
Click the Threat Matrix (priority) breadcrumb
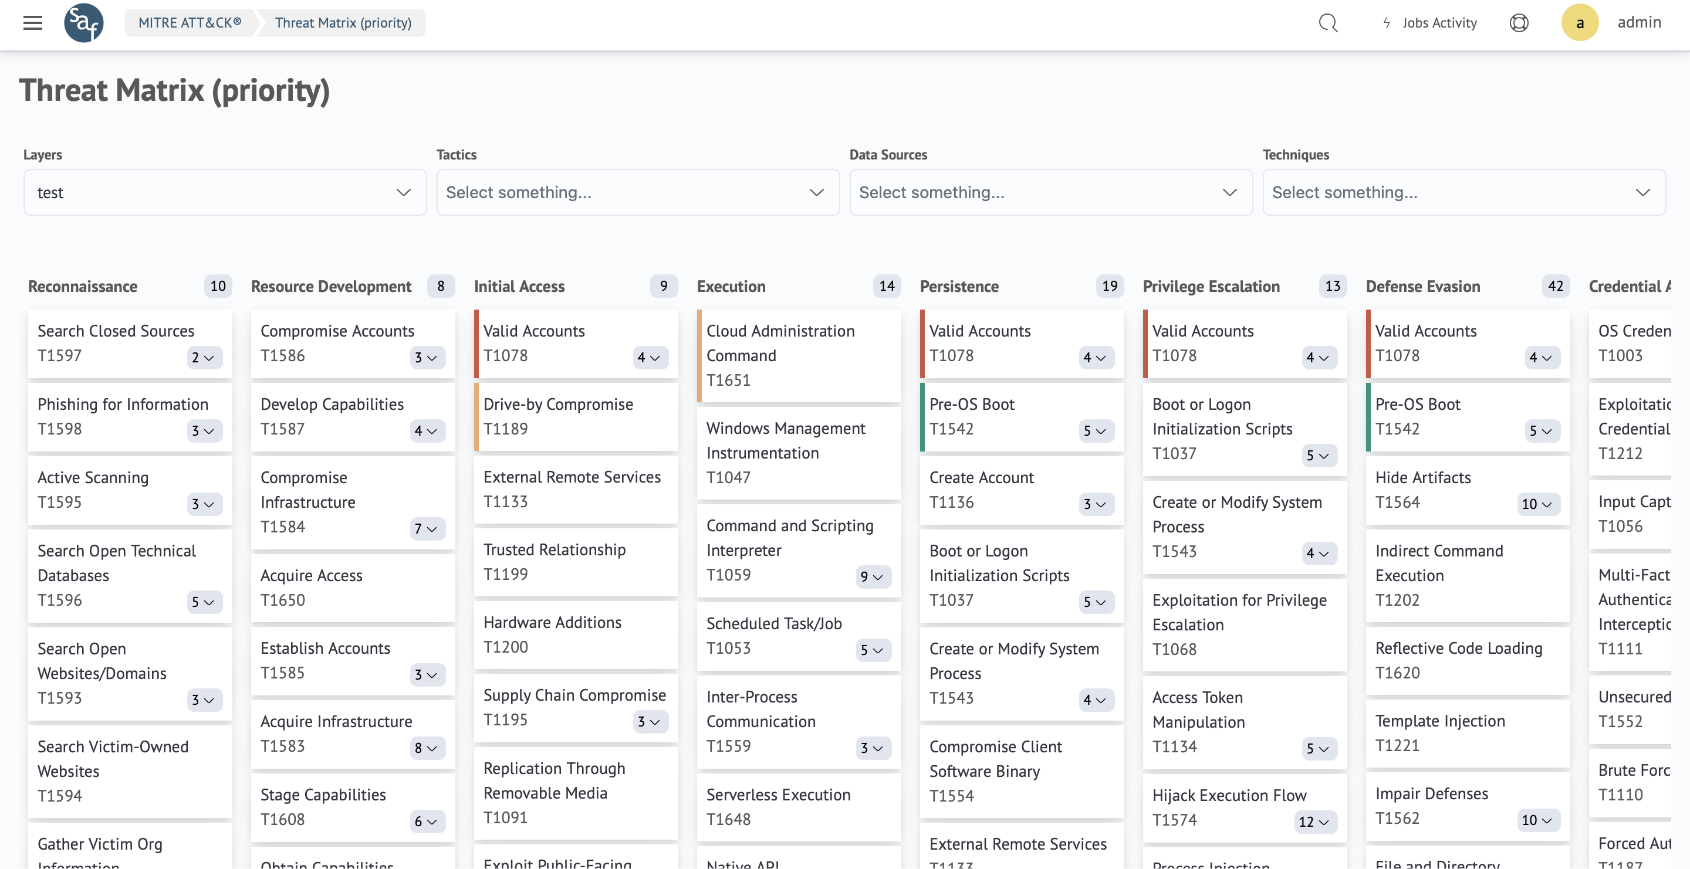[x=343, y=23]
